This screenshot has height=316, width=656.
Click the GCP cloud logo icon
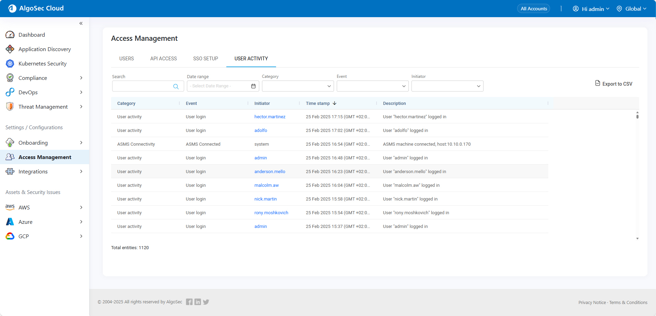(10, 236)
